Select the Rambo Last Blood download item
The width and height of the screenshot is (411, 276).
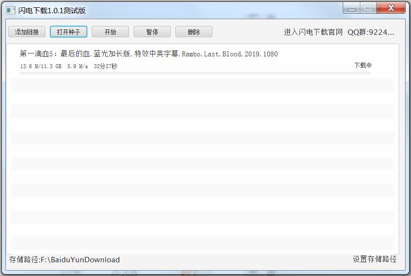click(148, 54)
